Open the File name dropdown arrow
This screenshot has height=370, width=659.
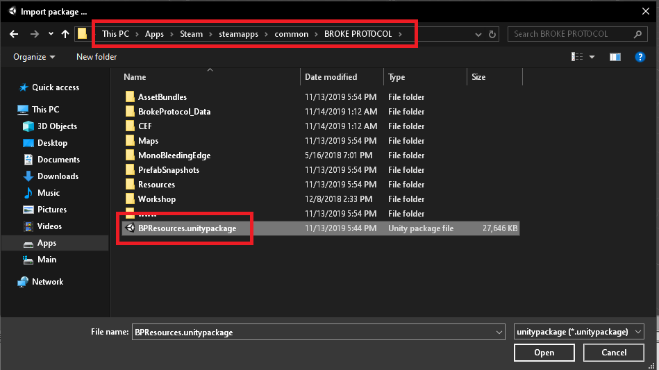tap(499, 333)
